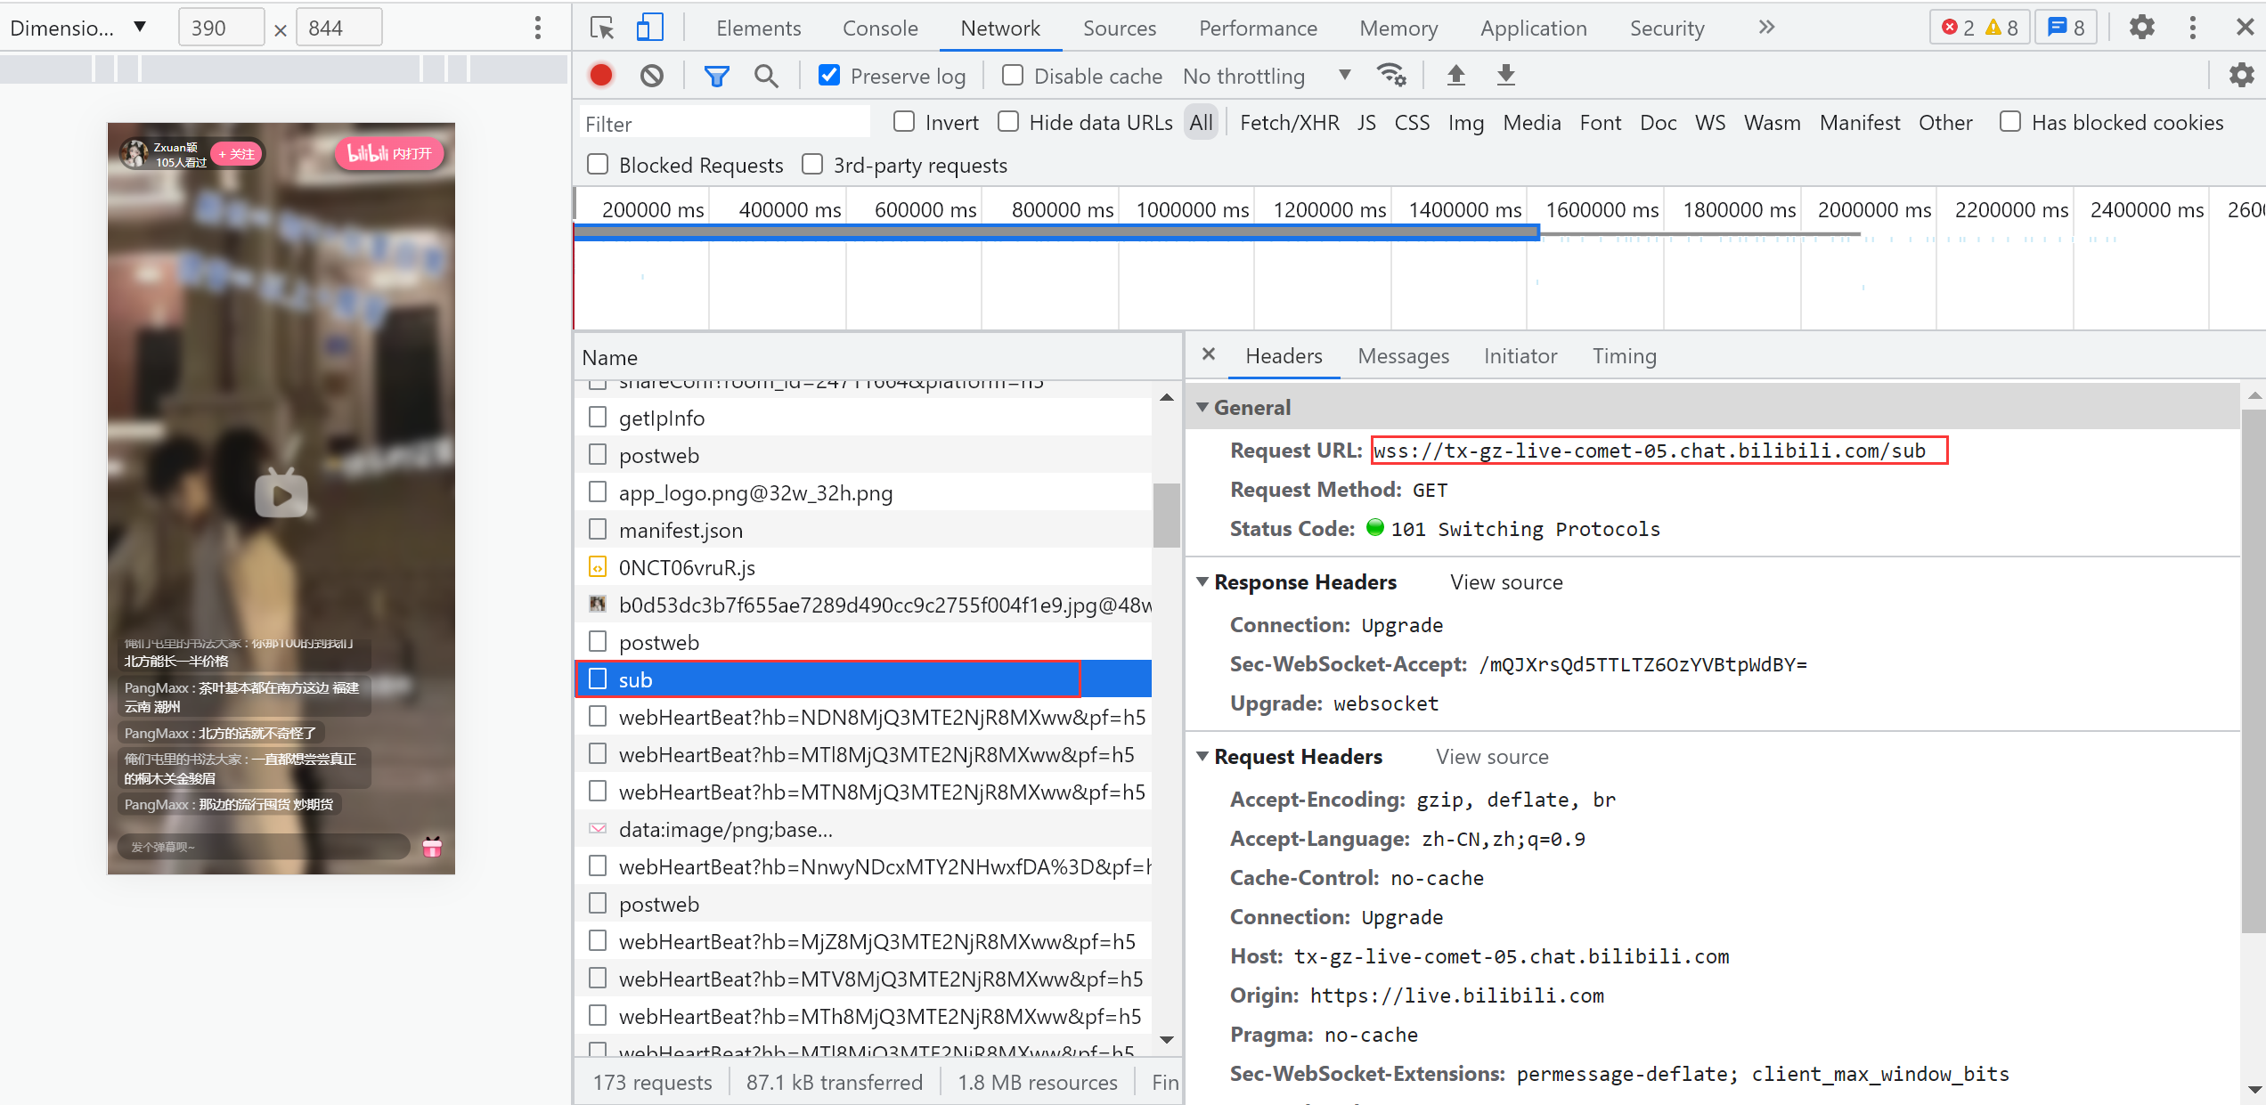Screen dimensions: 2266x1105
Task: Click the bilibili open-in-app badge
Action: (389, 153)
